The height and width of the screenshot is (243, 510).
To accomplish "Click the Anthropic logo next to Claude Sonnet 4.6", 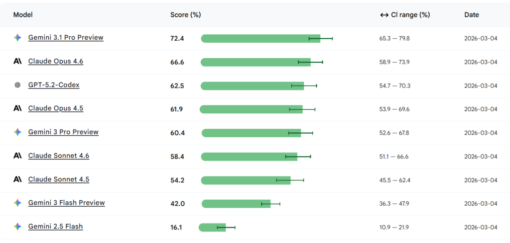I will click(17, 156).
